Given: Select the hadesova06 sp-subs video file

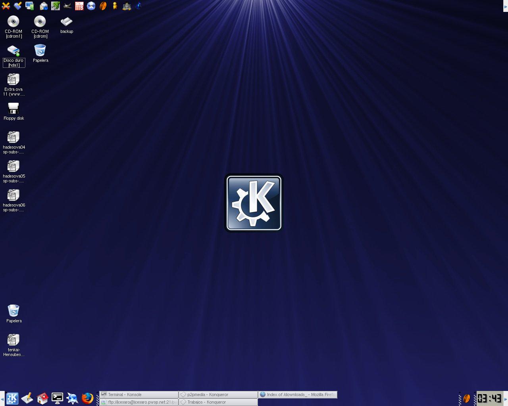Looking at the screenshot, I should pyautogui.click(x=14, y=201).
